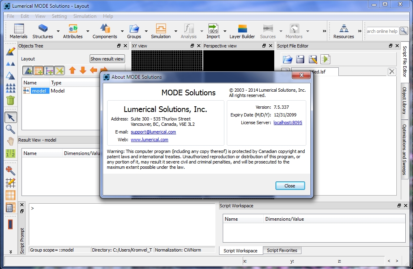Click the orange left arrow in Objects Tree

93,70
